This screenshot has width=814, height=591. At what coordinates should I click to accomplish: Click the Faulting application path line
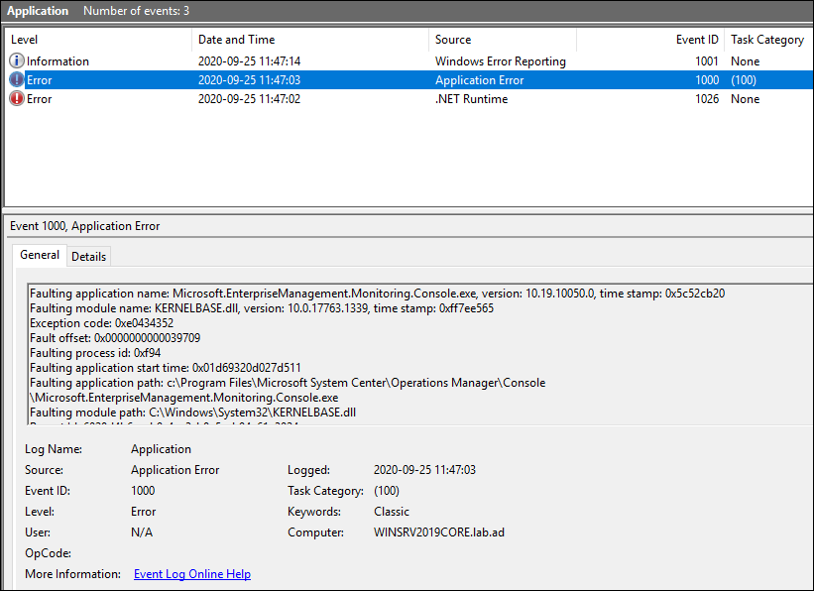pyautogui.click(x=288, y=390)
